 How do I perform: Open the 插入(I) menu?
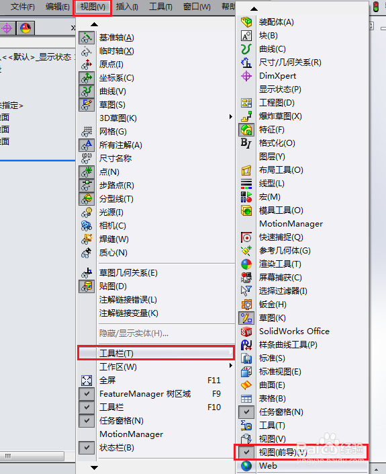[127, 7]
